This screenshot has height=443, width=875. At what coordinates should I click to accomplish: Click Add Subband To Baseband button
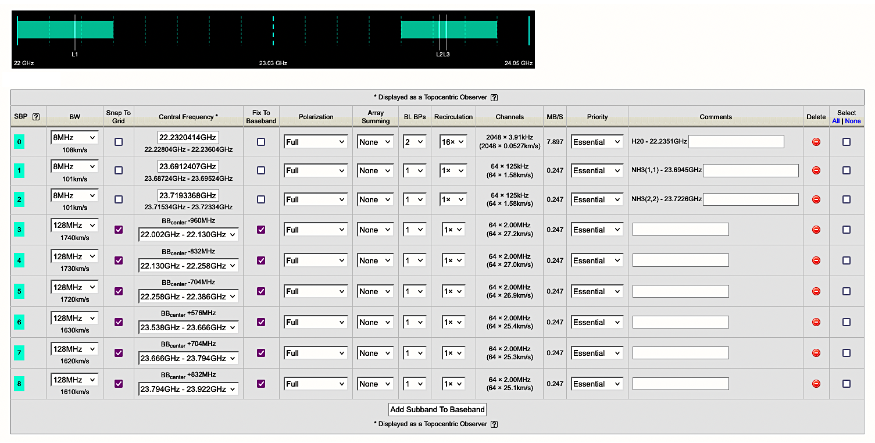pos(437,409)
